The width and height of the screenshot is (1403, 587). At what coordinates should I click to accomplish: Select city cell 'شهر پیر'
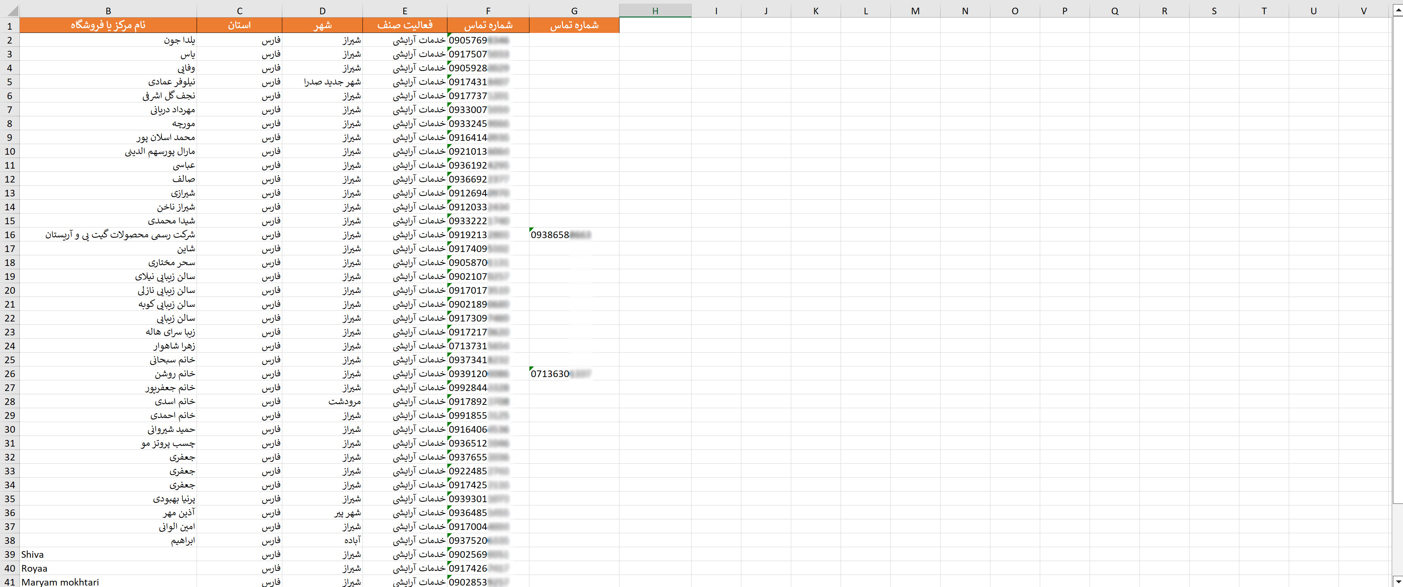[323, 512]
